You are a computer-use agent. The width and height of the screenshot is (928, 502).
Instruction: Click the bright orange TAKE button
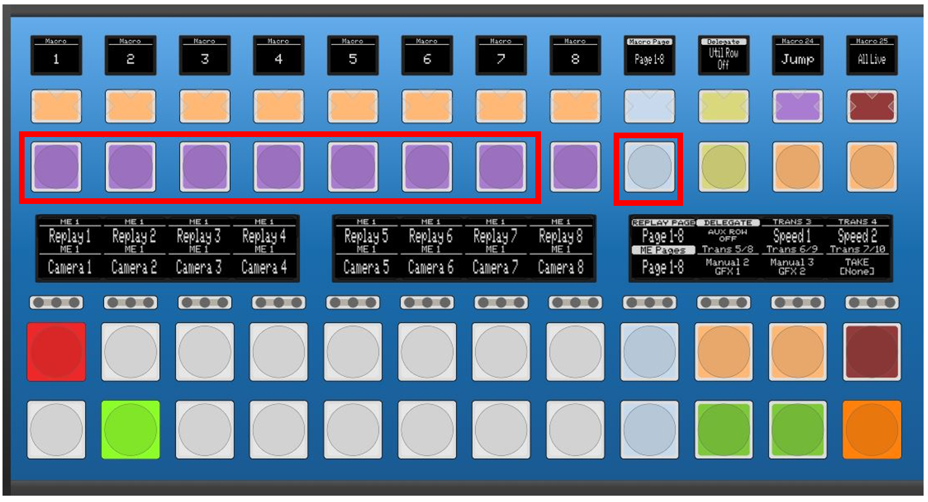(x=872, y=429)
